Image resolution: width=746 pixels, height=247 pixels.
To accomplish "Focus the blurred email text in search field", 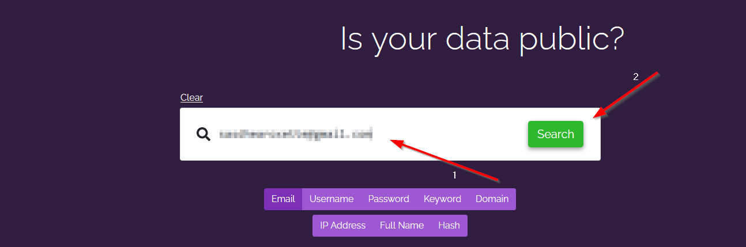I will (x=296, y=134).
